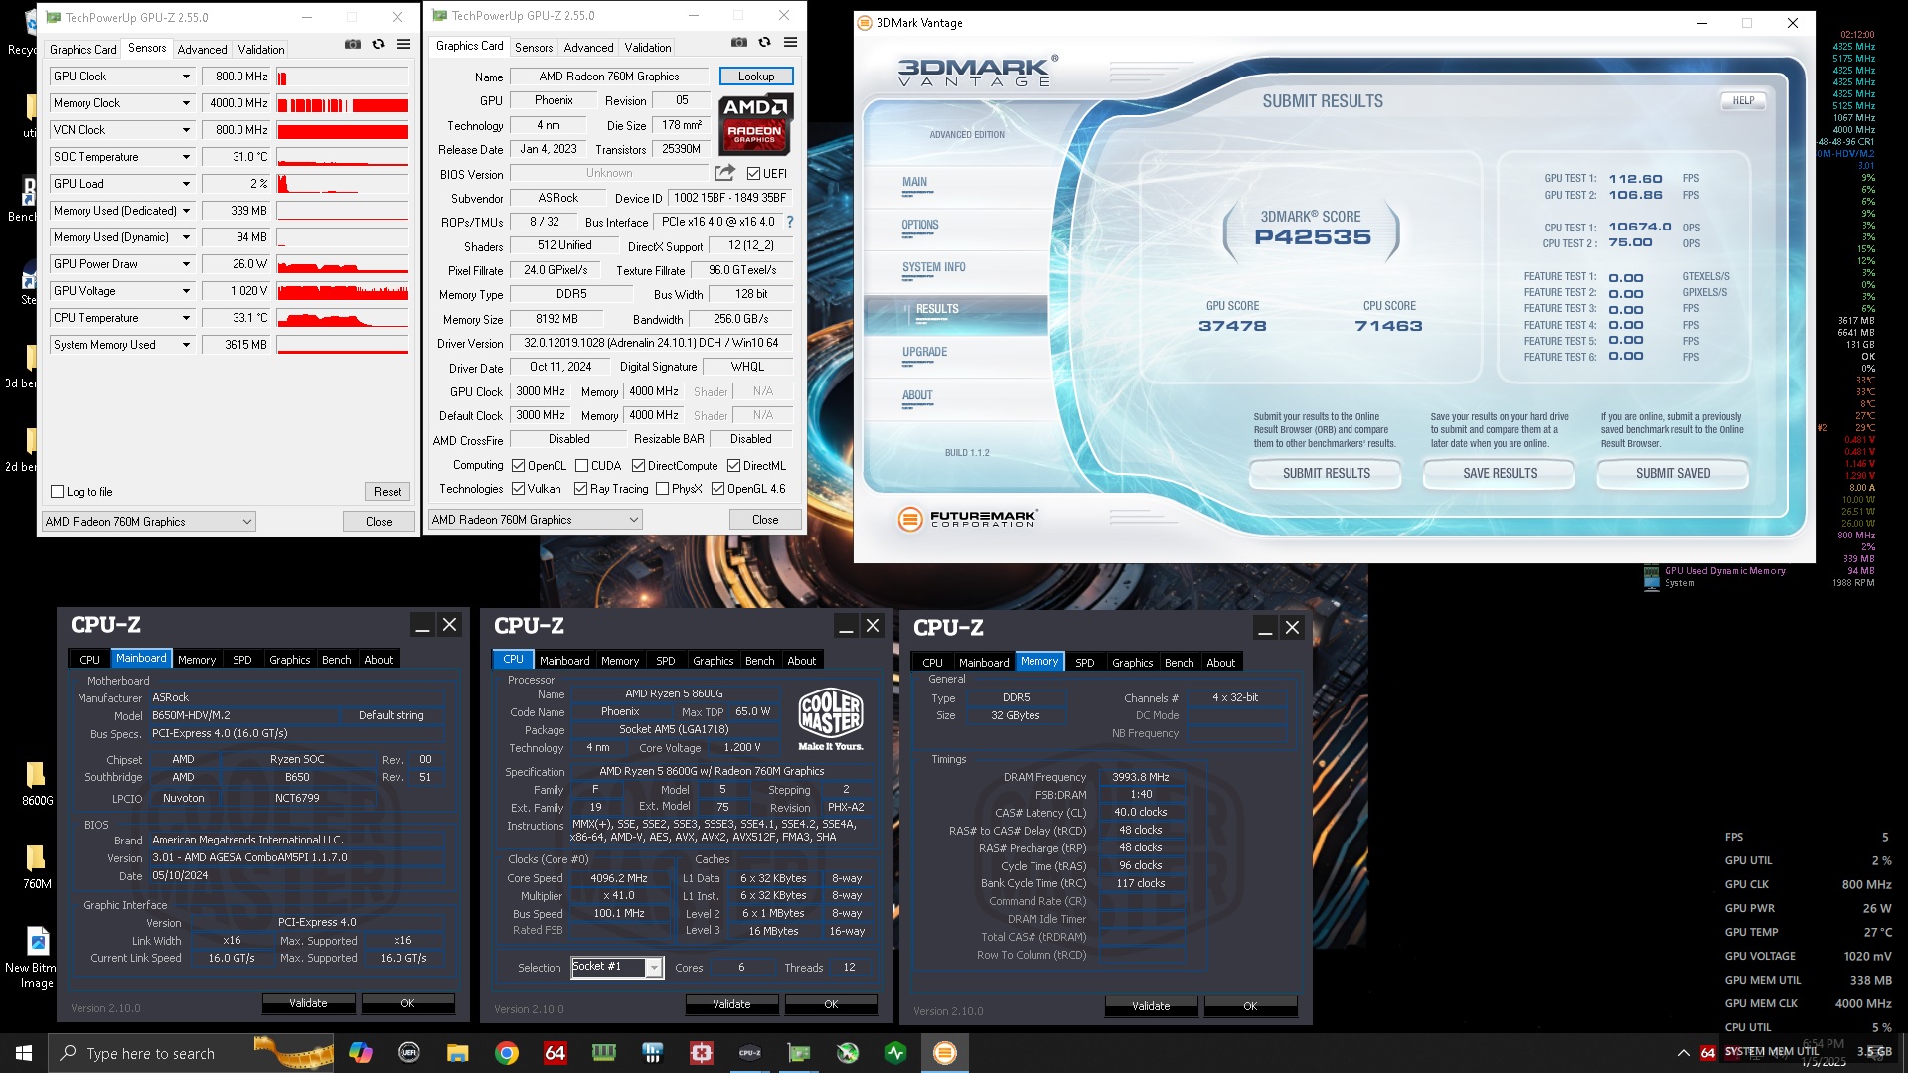
Task: Click the orange 3DMark Vantage taskbar icon
Action: click(945, 1053)
